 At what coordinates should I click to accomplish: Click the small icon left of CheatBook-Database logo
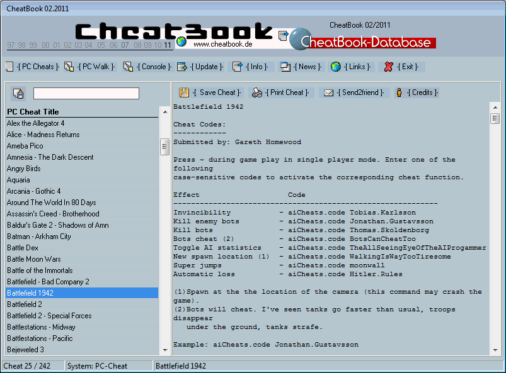tap(283, 35)
